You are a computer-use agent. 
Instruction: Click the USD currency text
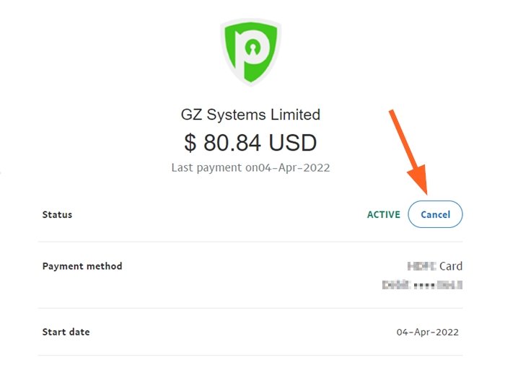tap(292, 143)
